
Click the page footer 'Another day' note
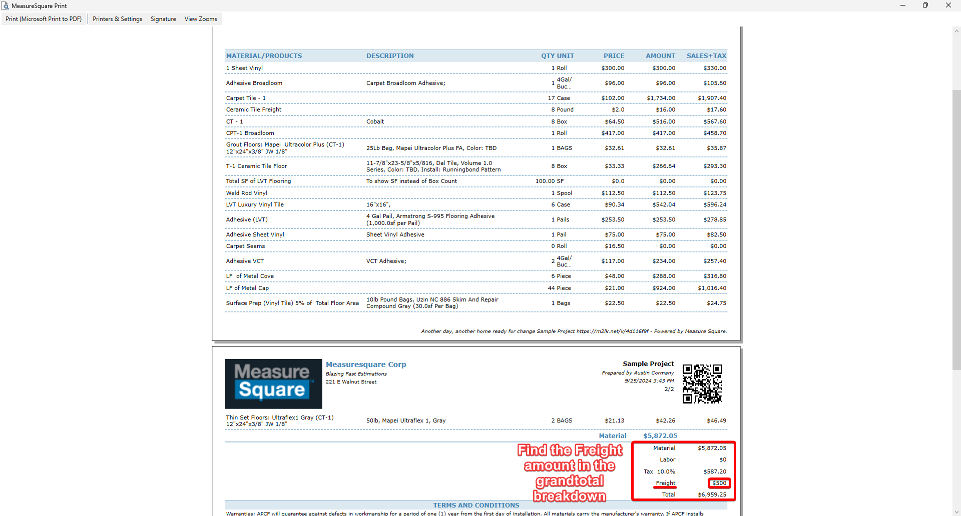pos(574,331)
